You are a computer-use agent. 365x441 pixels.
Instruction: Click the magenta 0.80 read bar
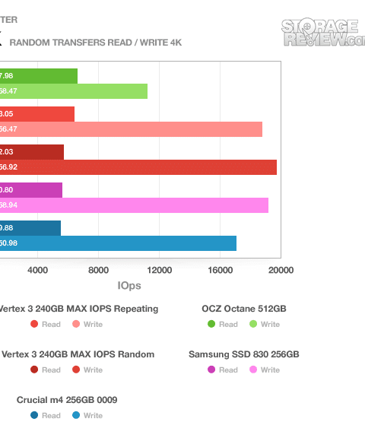(x=31, y=190)
